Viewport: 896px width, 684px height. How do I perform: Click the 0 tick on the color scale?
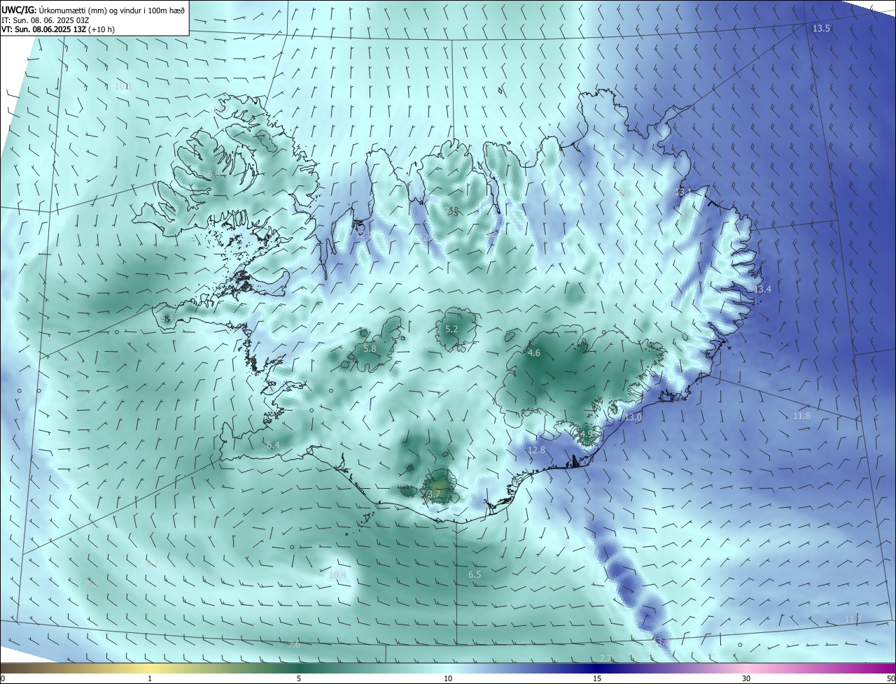[x=3, y=678]
